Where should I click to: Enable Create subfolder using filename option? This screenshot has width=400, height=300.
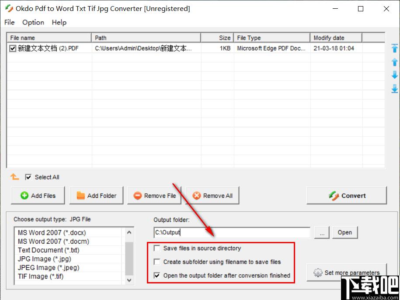(157, 262)
